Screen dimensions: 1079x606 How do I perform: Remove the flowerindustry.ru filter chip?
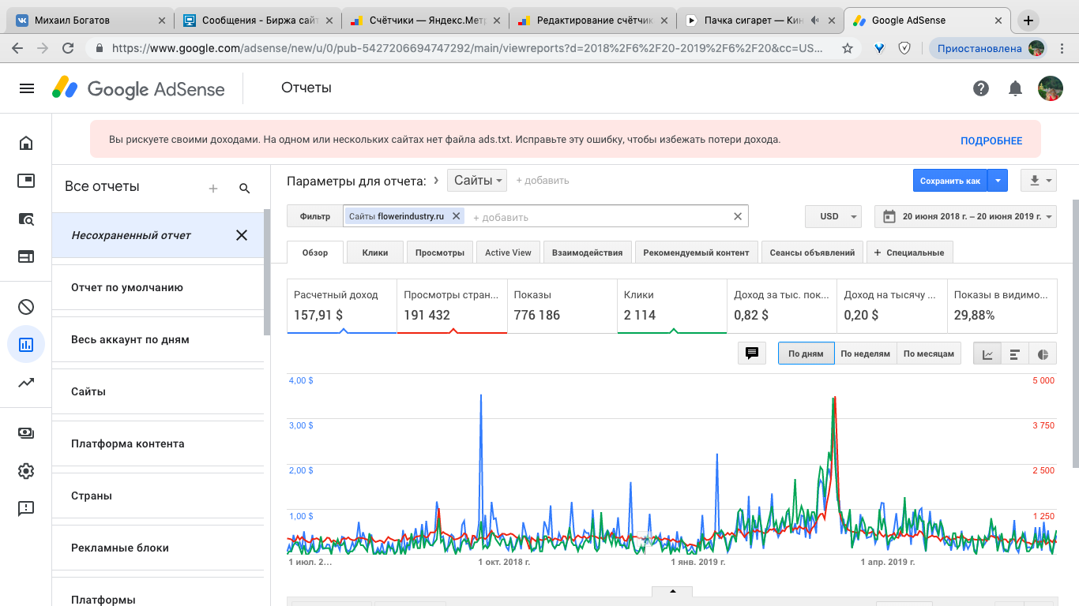click(x=457, y=216)
